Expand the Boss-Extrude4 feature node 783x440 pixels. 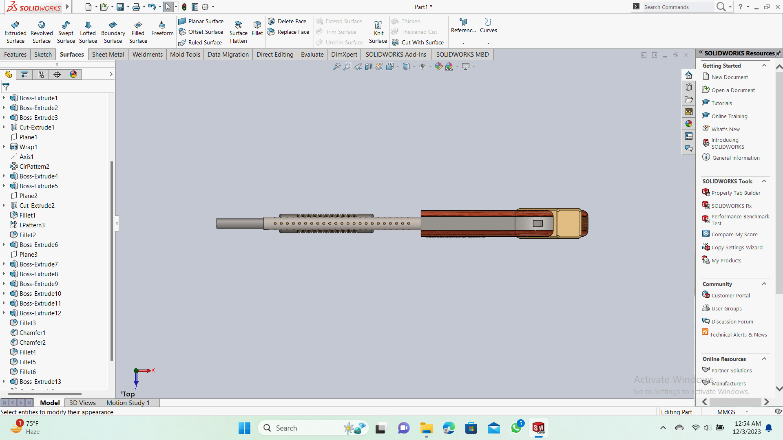(4, 176)
